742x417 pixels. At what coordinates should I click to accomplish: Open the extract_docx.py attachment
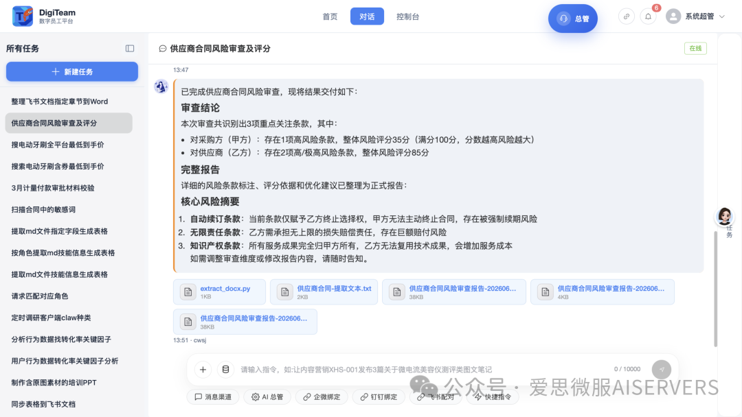click(x=219, y=292)
